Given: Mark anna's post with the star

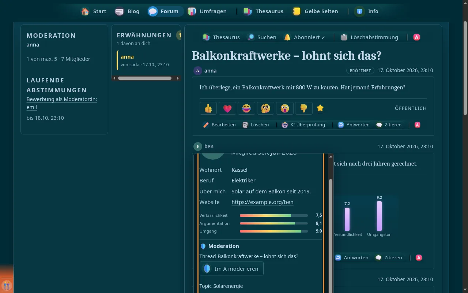Looking at the screenshot, I should click(320, 108).
